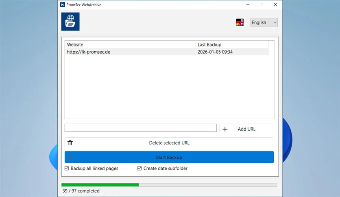This screenshot has height=197, width=340.
Task: Click the title bar app icon
Action: [63, 4]
